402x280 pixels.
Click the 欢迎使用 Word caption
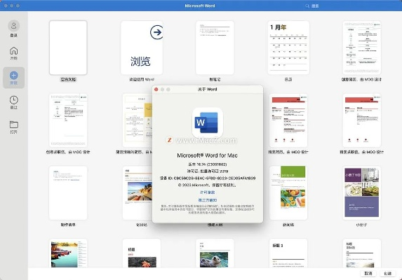[142, 80]
